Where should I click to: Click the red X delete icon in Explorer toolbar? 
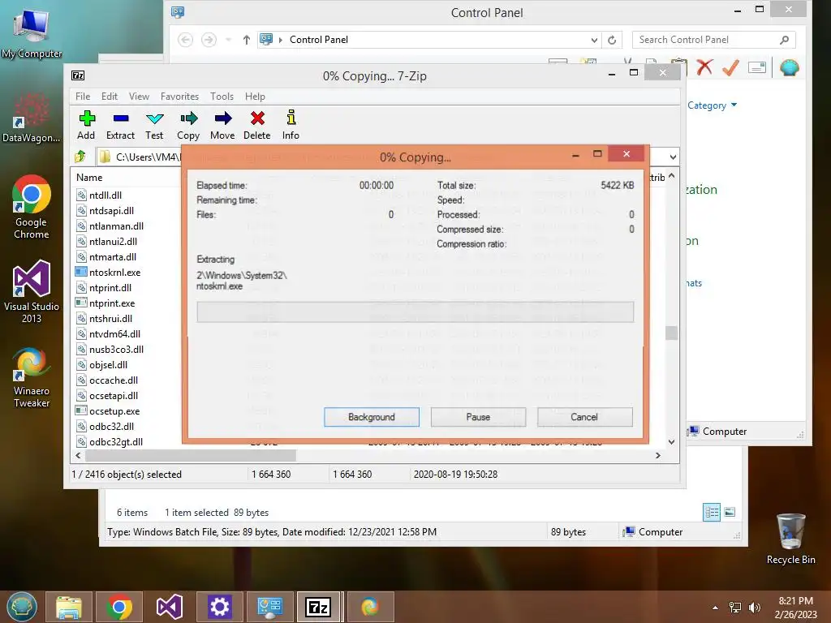[705, 67]
